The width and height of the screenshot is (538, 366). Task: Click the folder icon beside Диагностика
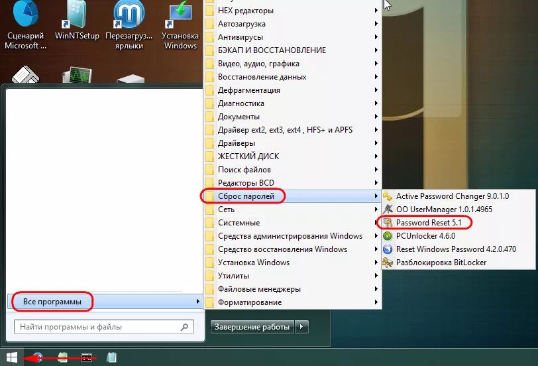[x=209, y=103]
